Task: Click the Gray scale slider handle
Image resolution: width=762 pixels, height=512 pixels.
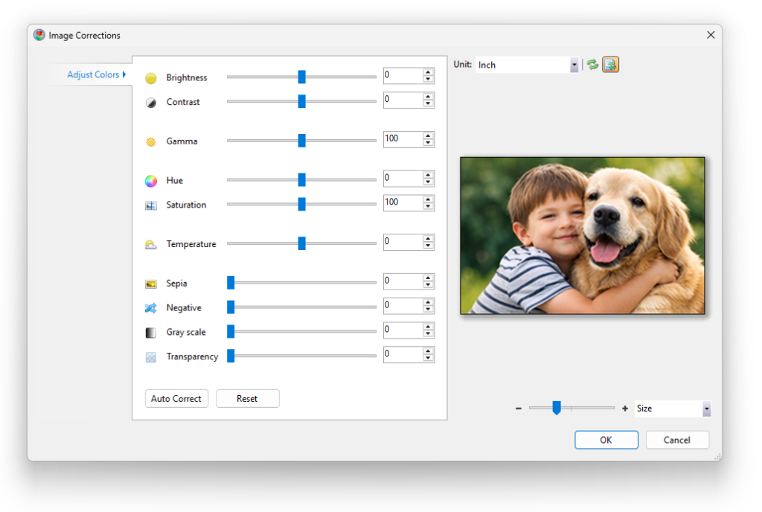Action: (231, 332)
